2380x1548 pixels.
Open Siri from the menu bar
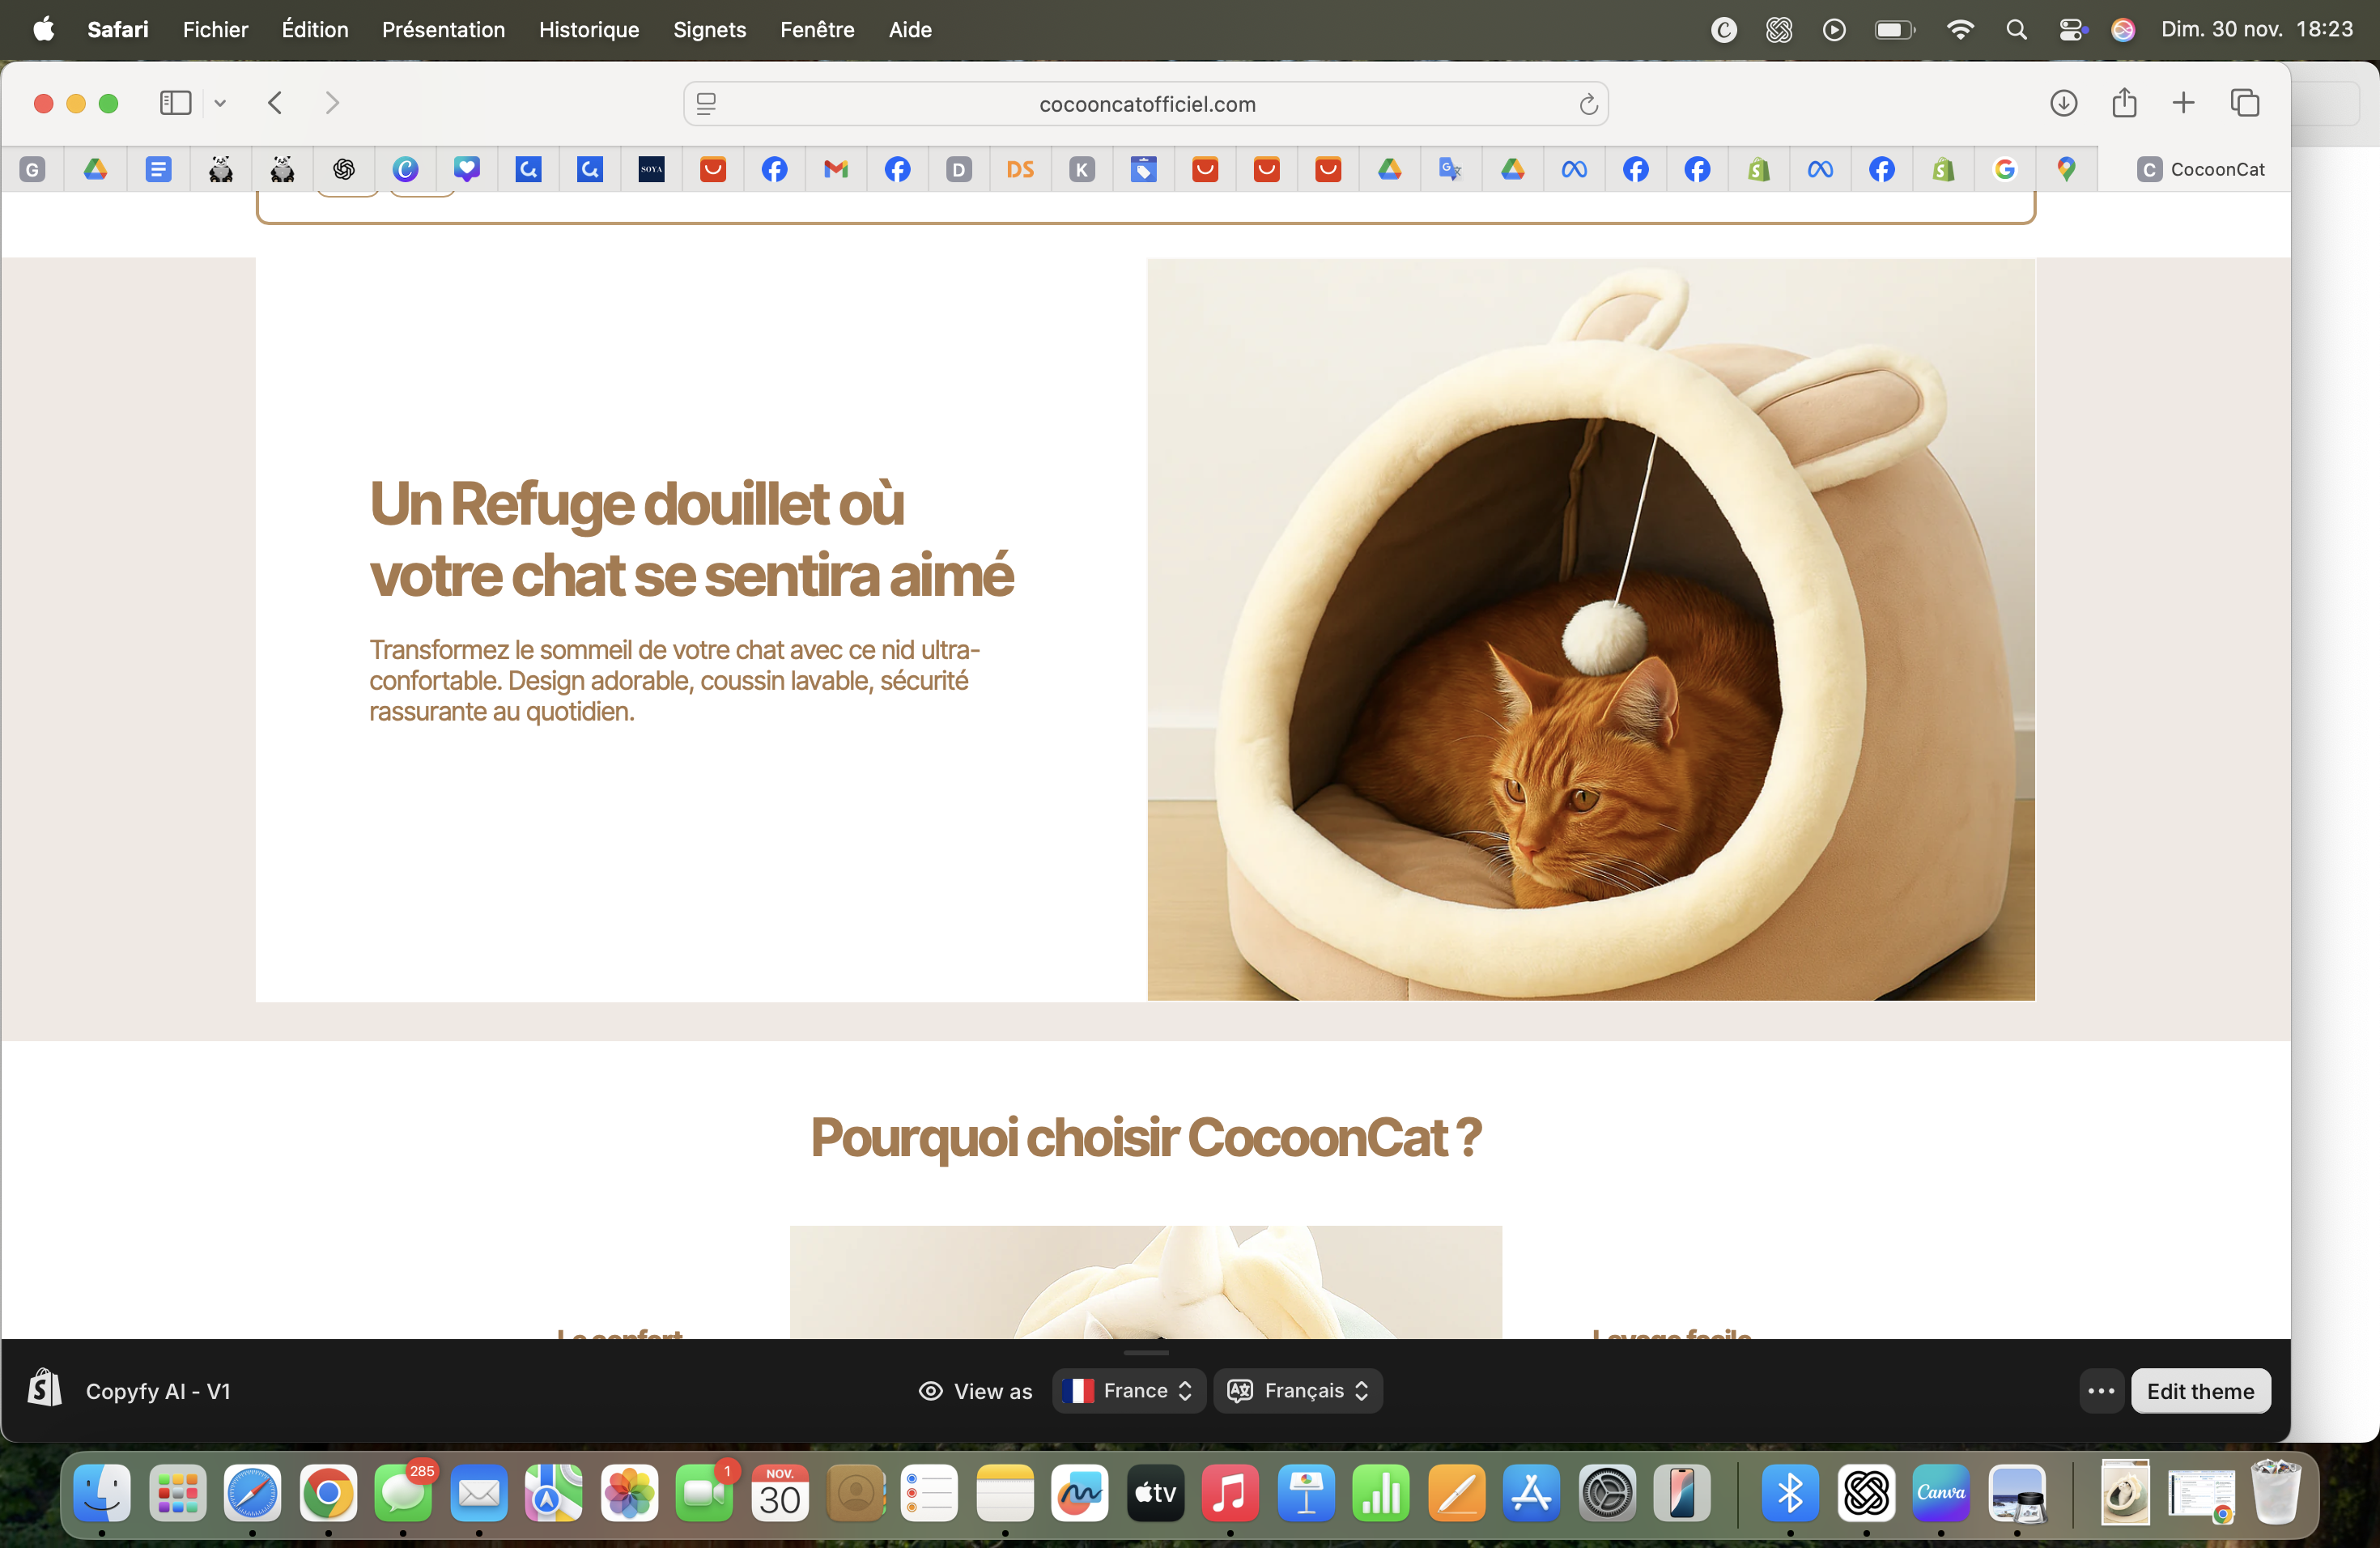(2123, 30)
